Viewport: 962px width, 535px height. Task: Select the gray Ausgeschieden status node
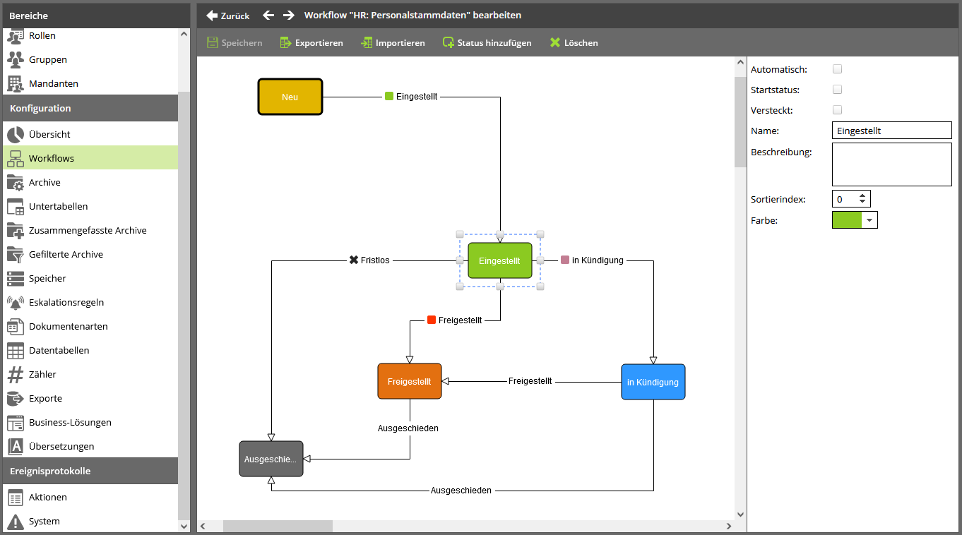pos(271,459)
